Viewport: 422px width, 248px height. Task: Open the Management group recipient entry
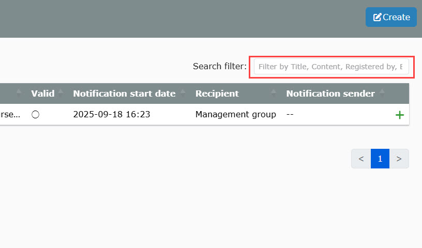click(235, 114)
